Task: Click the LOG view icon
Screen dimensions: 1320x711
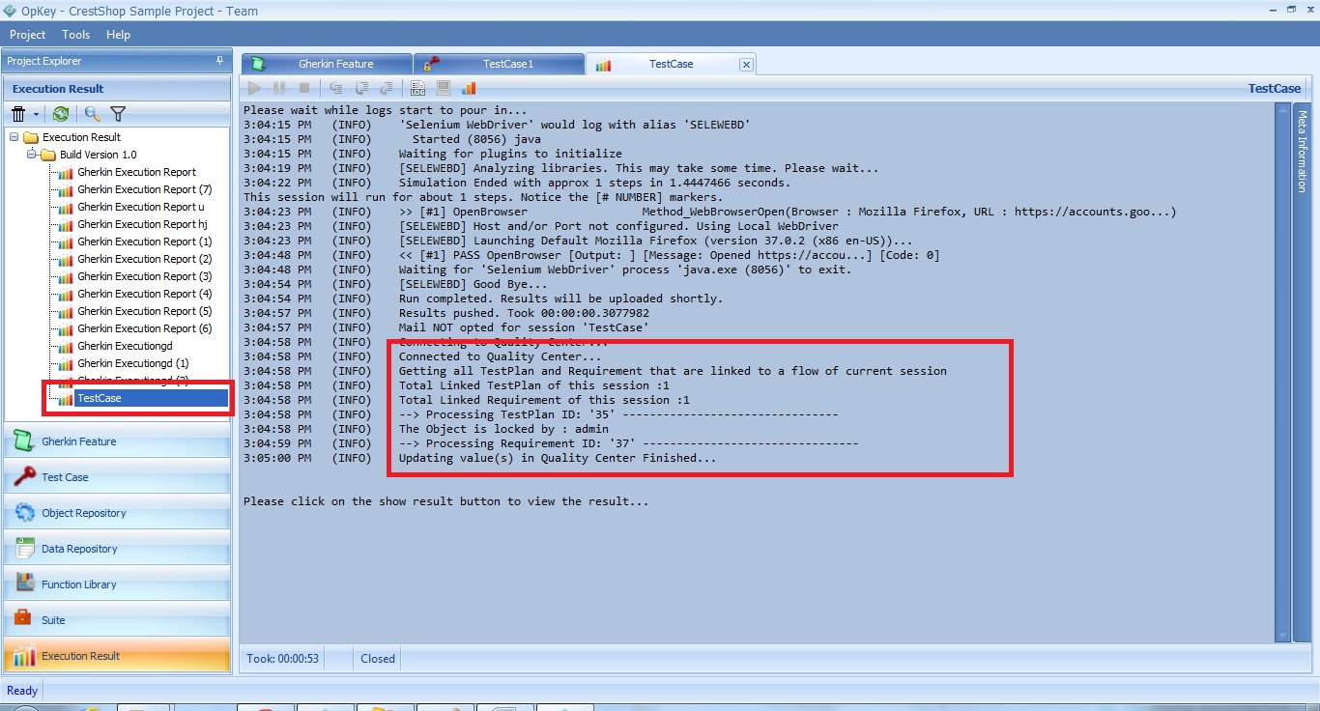Action: pyautogui.click(x=418, y=88)
